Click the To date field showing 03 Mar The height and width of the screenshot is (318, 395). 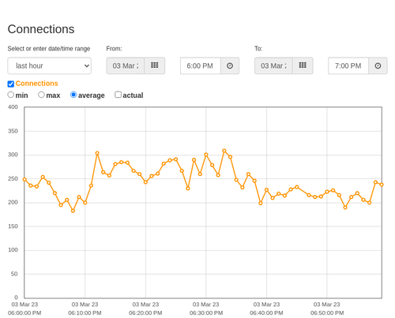click(x=273, y=65)
